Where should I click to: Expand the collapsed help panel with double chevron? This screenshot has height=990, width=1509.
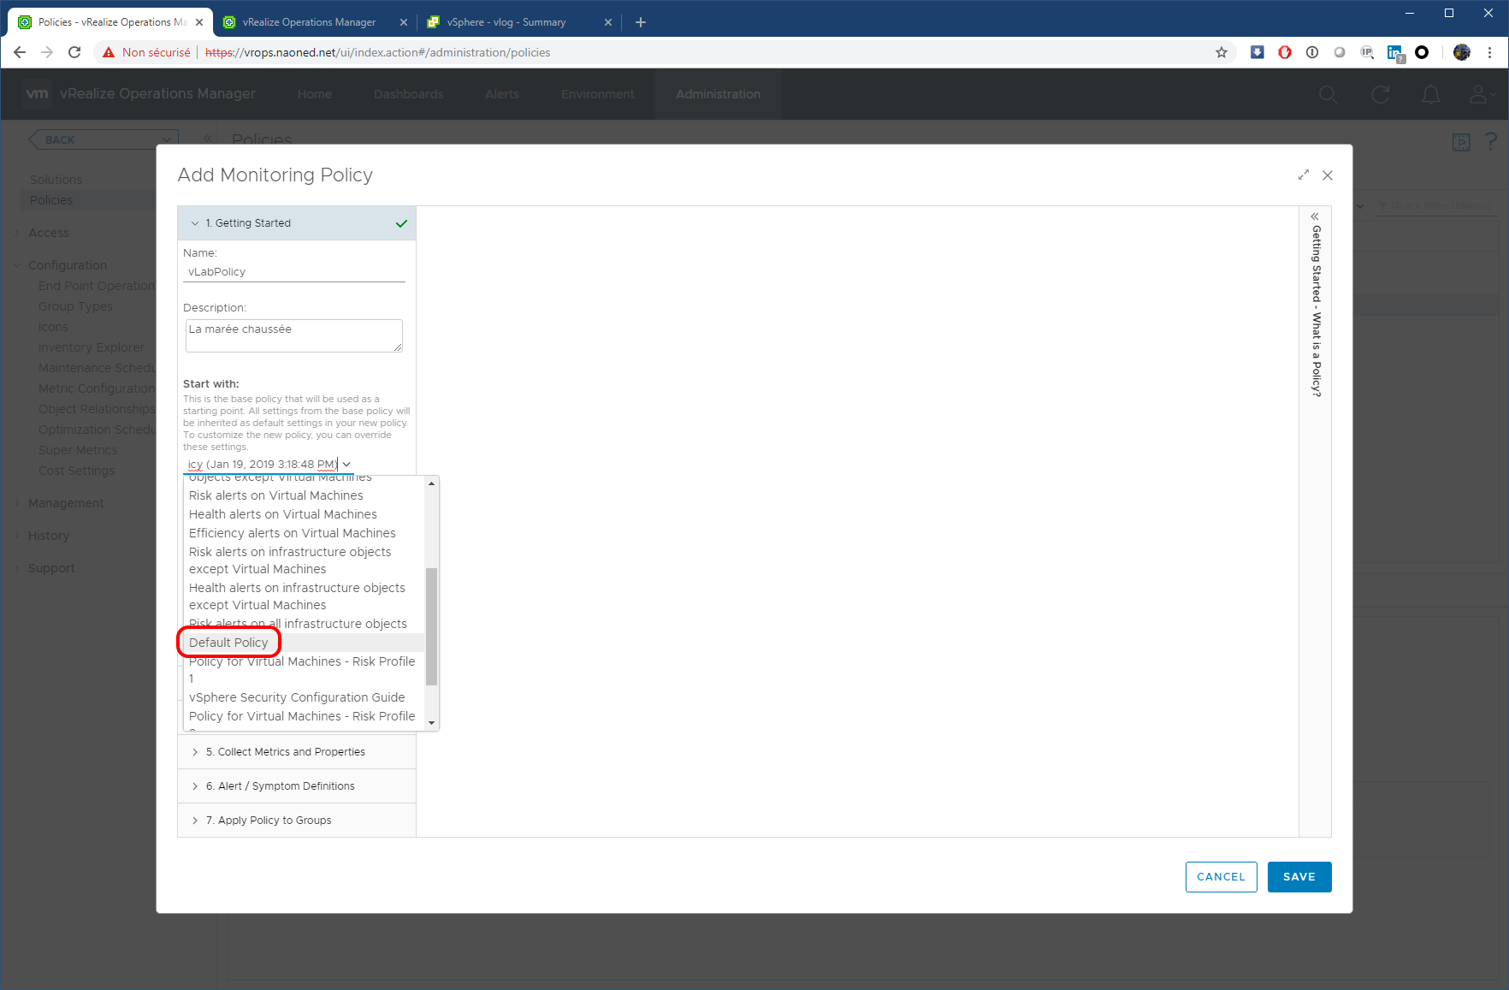click(x=1315, y=216)
